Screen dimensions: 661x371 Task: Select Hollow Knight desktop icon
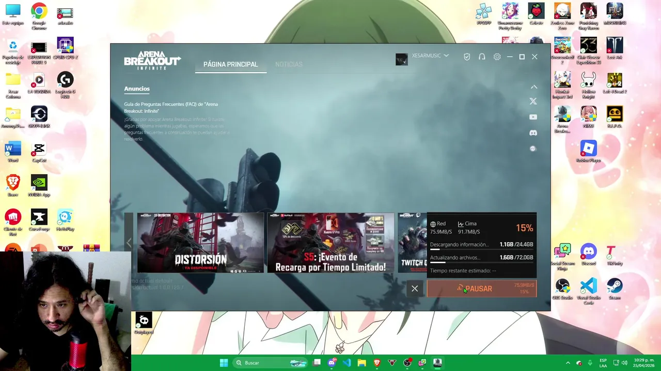click(588, 86)
